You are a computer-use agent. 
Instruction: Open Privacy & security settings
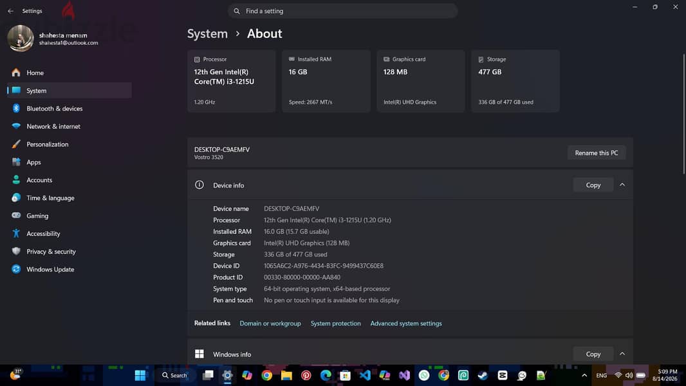[69, 252]
